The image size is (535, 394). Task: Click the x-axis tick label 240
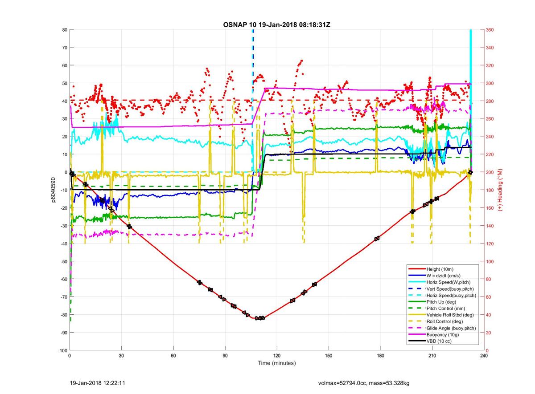484,356
